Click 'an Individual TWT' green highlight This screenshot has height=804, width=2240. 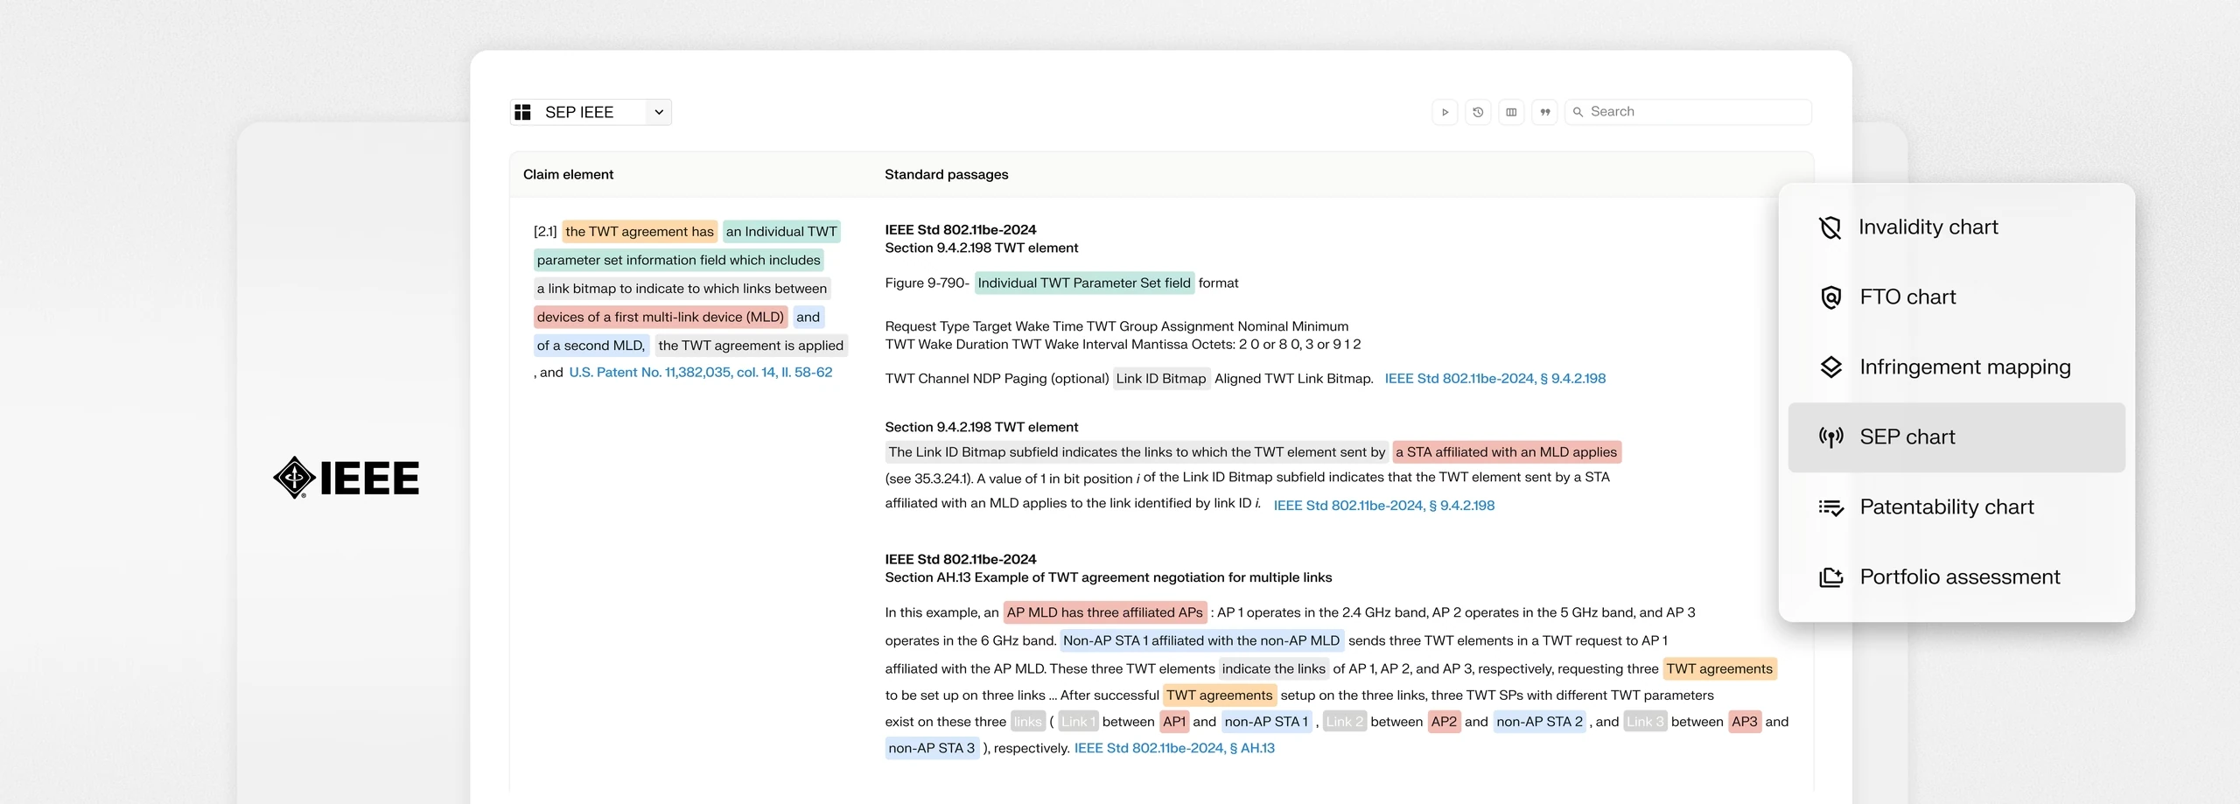click(781, 232)
